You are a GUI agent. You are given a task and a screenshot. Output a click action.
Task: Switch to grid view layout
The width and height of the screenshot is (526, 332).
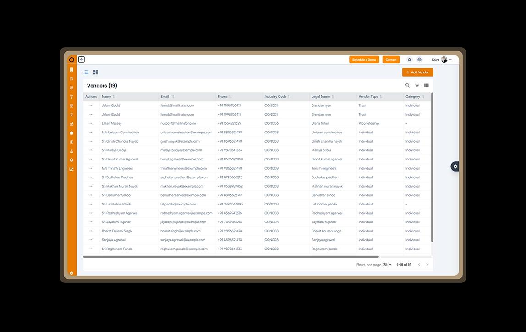click(95, 72)
